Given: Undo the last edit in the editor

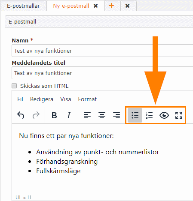Looking at the screenshot, I should (21, 115).
